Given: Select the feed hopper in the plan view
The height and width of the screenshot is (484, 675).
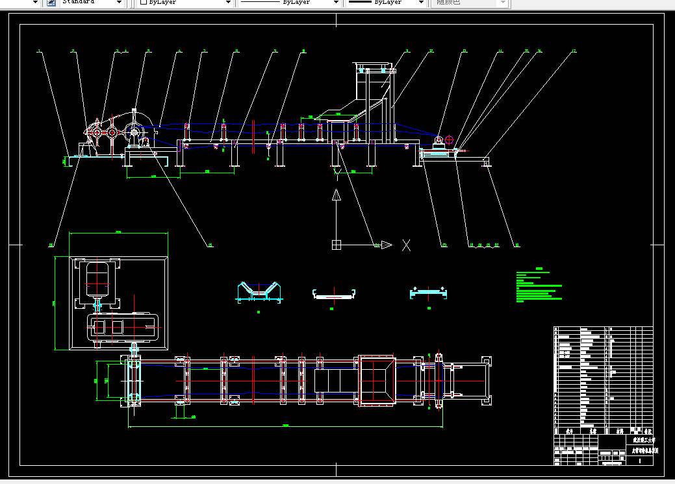Looking at the screenshot, I should [377, 381].
